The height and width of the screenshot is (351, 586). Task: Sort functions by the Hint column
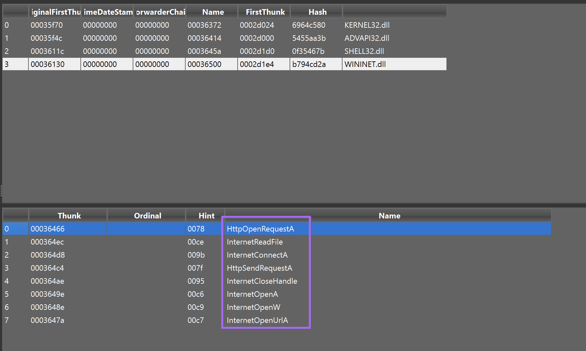(x=206, y=215)
